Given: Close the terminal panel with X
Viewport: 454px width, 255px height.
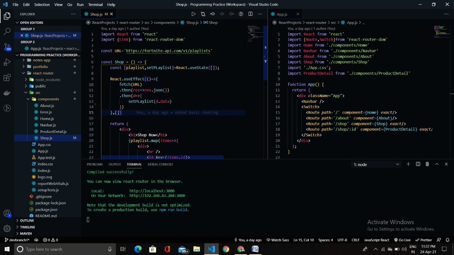Looking at the screenshot, I should click(x=446, y=164).
